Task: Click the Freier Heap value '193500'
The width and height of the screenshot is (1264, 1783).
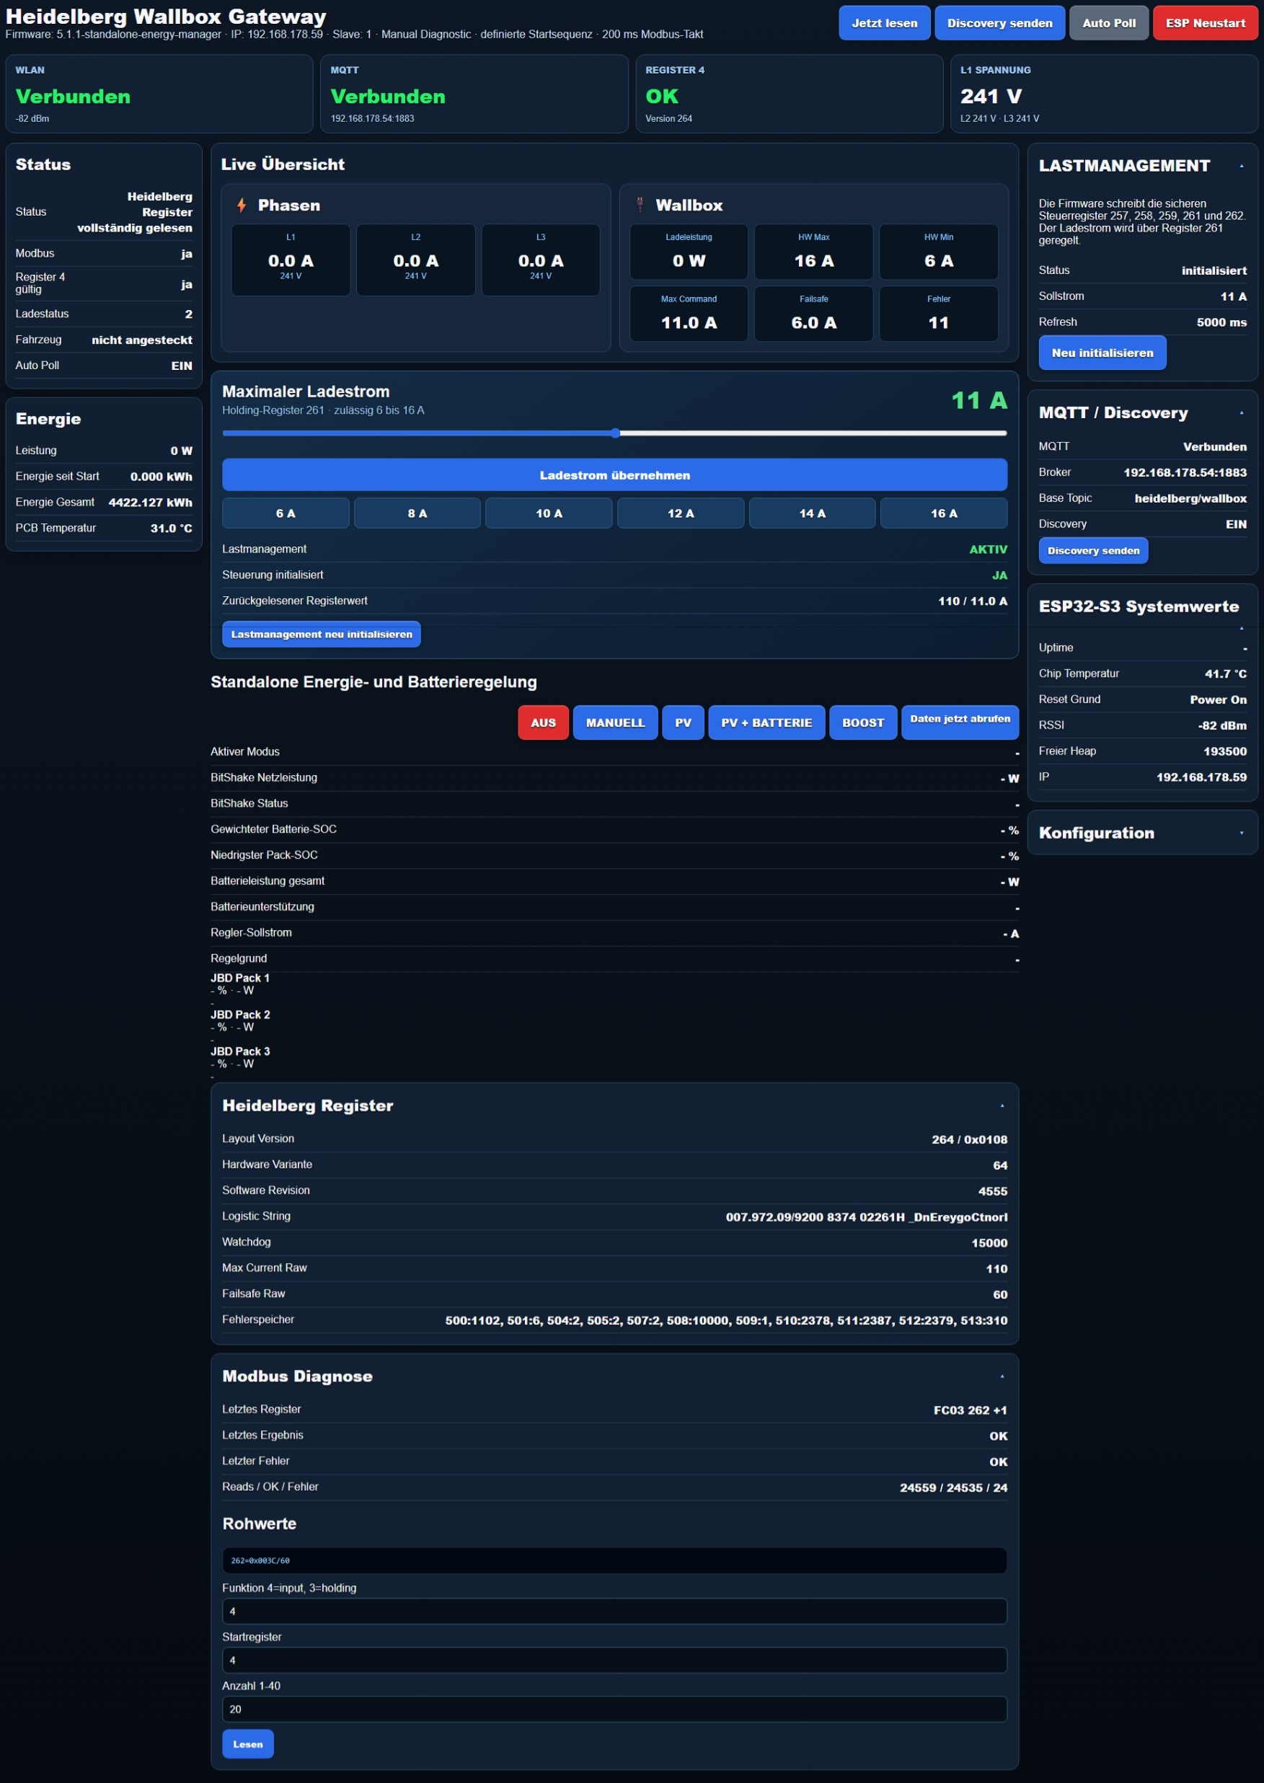Action: (x=1225, y=751)
